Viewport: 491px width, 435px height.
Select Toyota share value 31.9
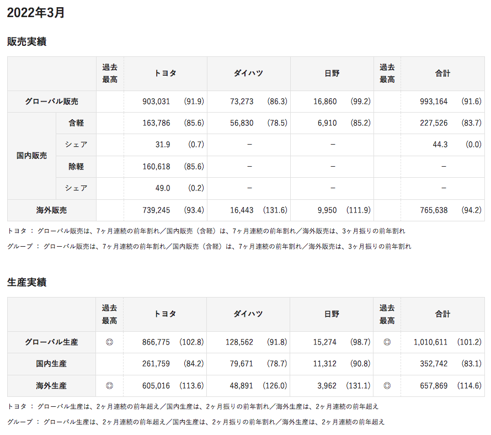click(x=163, y=145)
